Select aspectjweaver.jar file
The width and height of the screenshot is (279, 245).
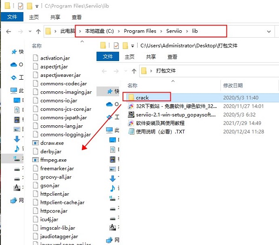tap(57, 75)
